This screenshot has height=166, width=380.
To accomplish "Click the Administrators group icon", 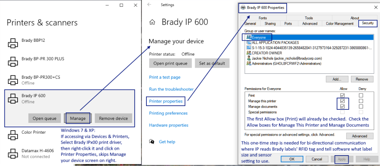I will point(248,63).
